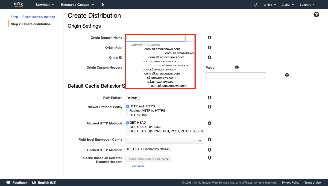328x186 pixels.
Task: Select GET, HEAD allowed methods
Action: [x=127, y=123]
